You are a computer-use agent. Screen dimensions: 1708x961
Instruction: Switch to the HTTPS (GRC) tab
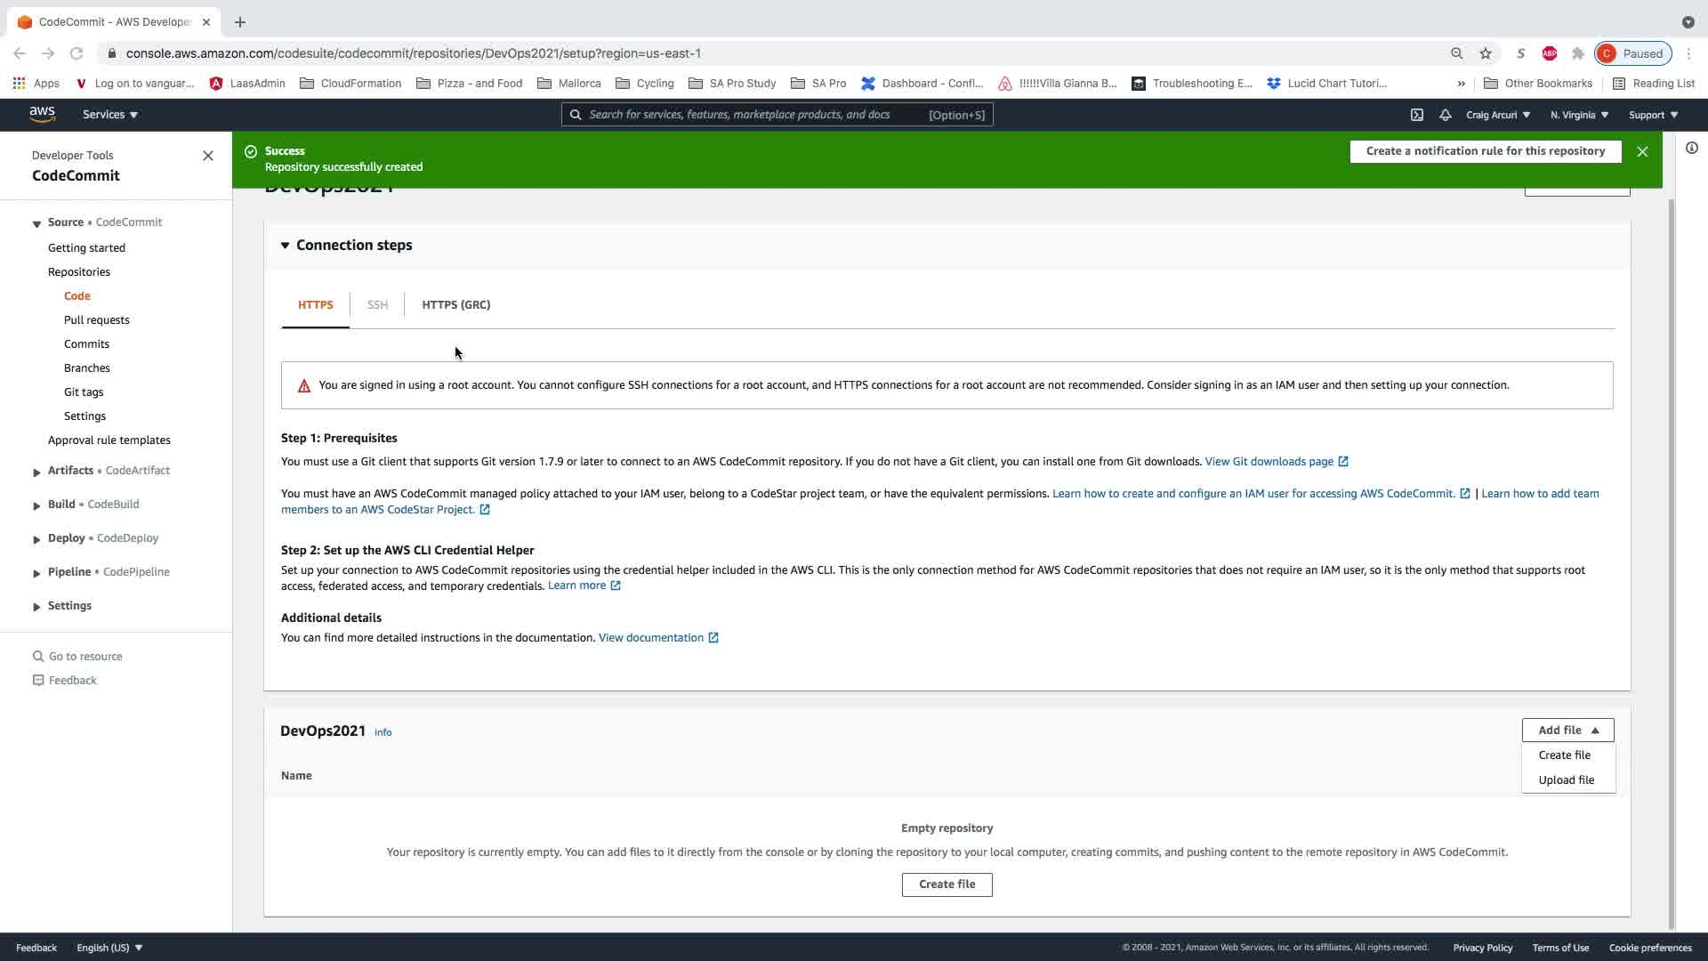pyautogui.click(x=455, y=305)
